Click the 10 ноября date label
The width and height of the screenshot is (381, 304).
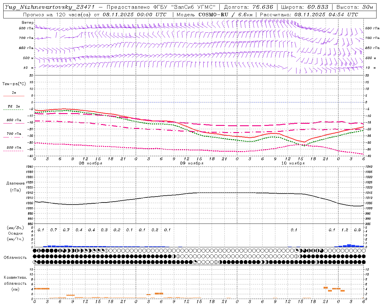(x=293, y=163)
